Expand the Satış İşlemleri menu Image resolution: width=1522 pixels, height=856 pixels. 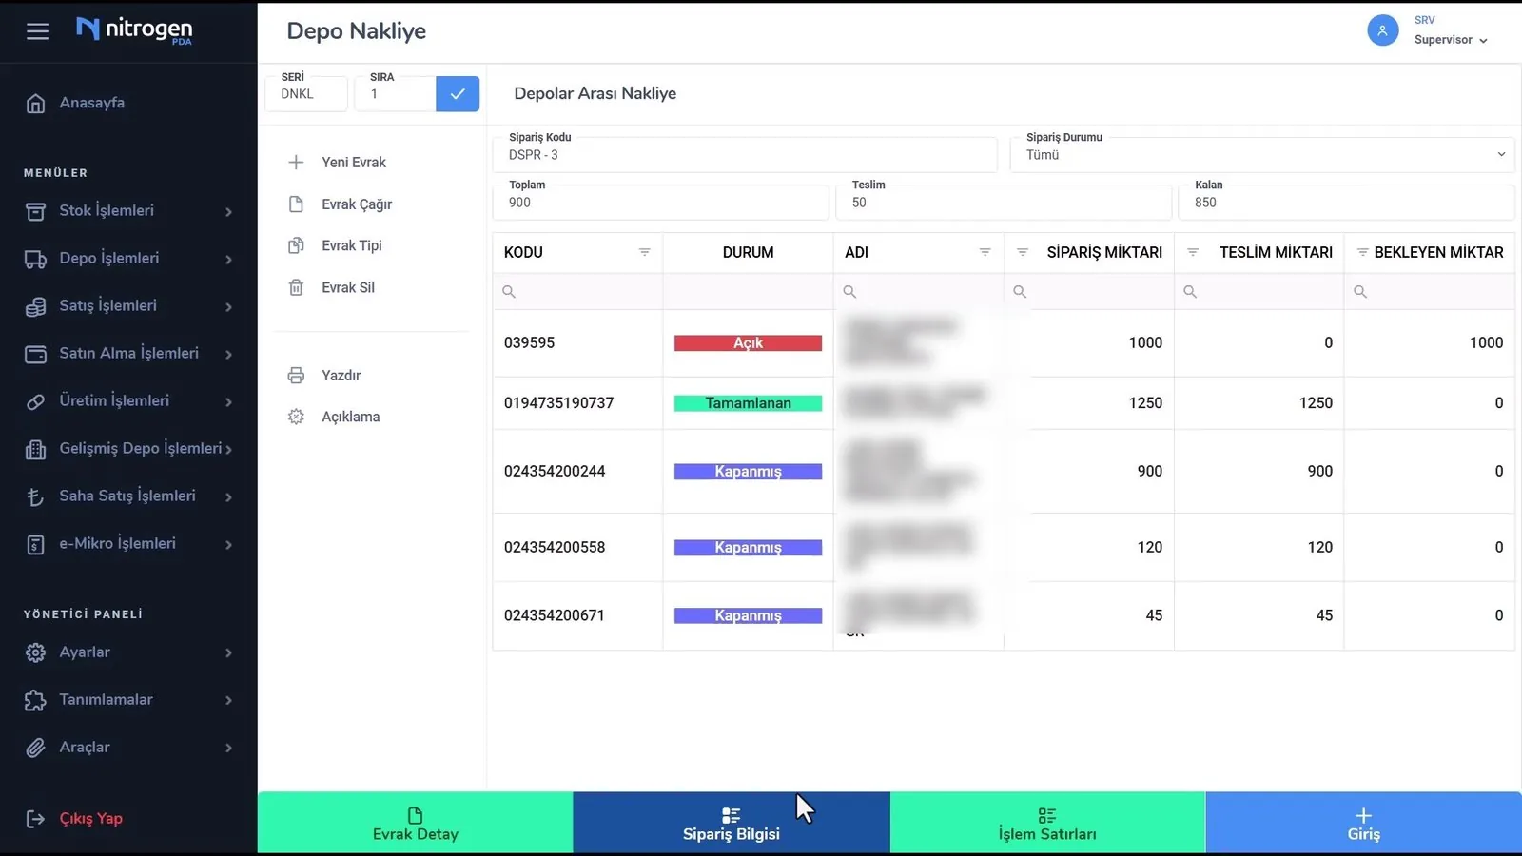click(x=128, y=306)
